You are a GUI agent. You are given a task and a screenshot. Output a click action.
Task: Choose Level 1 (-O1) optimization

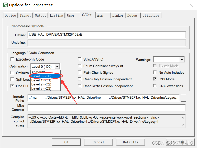click(x=46, y=80)
